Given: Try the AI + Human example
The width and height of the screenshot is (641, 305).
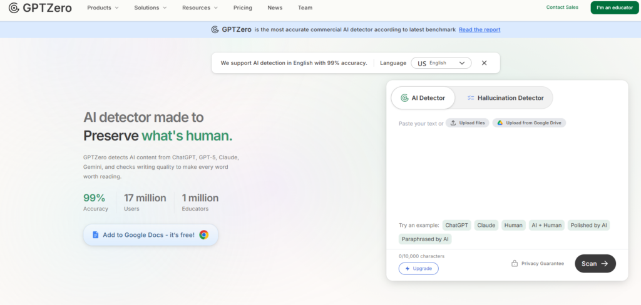Looking at the screenshot, I should click(x=546, y=226).
